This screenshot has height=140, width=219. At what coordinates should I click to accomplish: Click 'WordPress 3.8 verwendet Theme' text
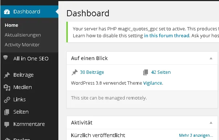click(x=107, y=83)
